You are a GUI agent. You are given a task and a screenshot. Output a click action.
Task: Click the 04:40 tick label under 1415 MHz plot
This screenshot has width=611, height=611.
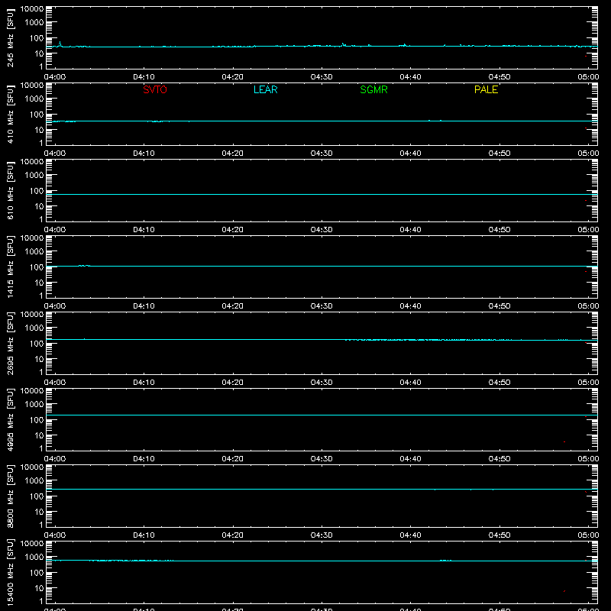pyautogui.click(x=410, y=306)
